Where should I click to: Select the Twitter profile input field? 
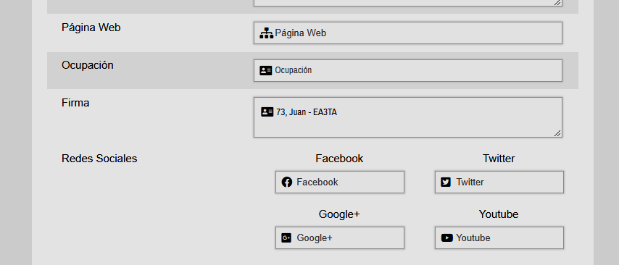pos(499,182)
